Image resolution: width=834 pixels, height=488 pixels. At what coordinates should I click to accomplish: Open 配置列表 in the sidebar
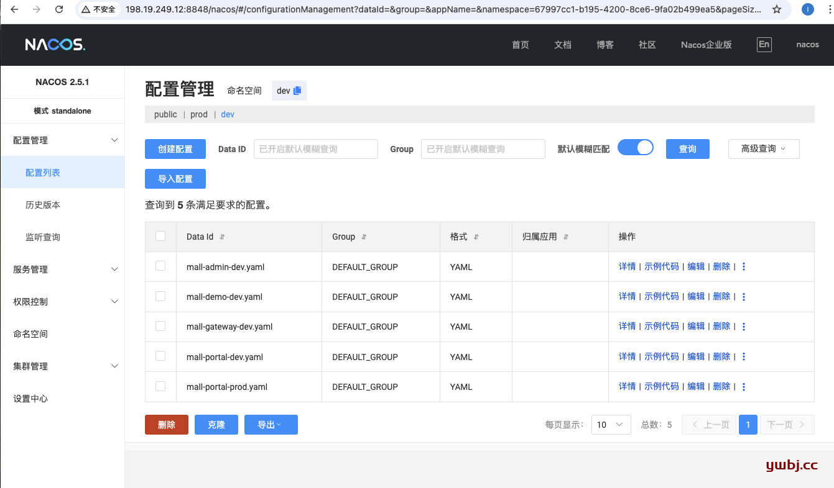coord(62,173)
